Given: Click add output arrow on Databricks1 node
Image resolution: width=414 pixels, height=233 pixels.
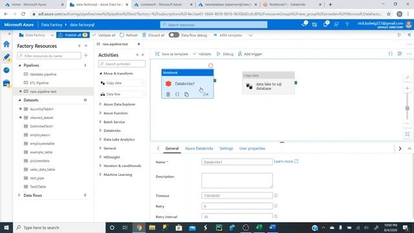Looking at the screenshot, I should click(x=206, y=94).
